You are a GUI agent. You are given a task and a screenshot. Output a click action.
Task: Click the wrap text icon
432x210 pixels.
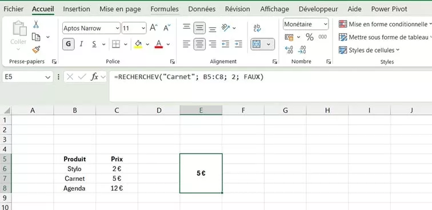tap(257, 28)
